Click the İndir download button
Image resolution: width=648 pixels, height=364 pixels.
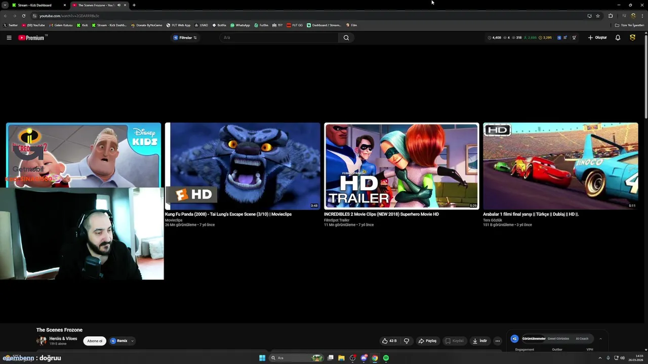(x=479, y=341)
